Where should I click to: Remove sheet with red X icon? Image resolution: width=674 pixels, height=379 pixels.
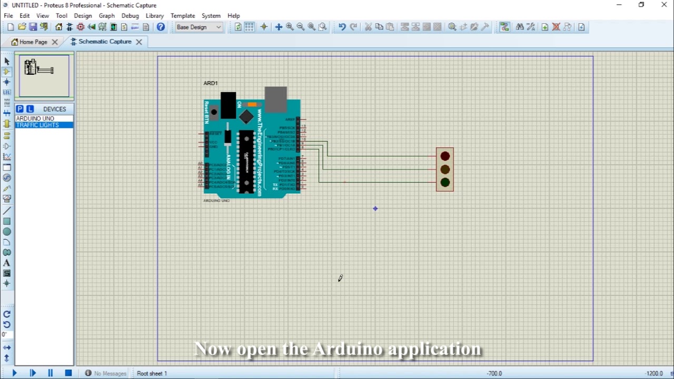click(556, 27)
